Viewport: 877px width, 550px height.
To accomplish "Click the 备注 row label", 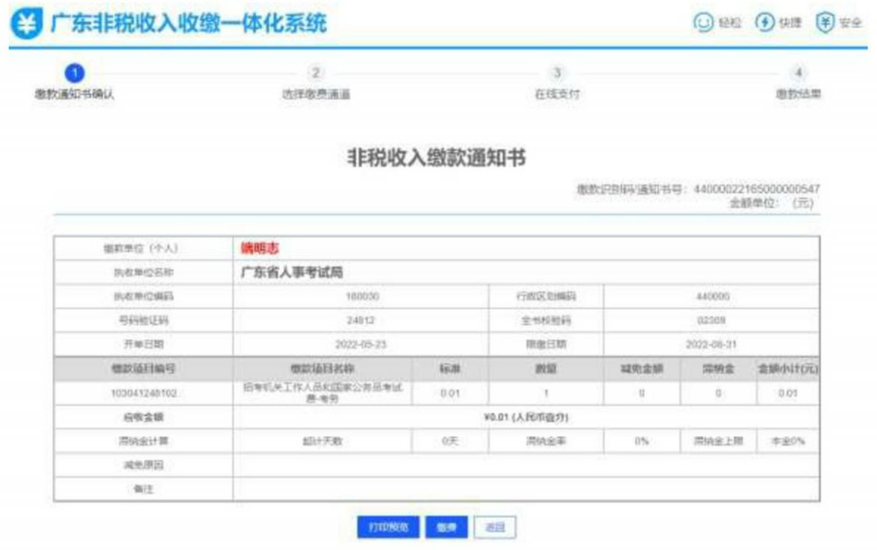I will (143, 489).
